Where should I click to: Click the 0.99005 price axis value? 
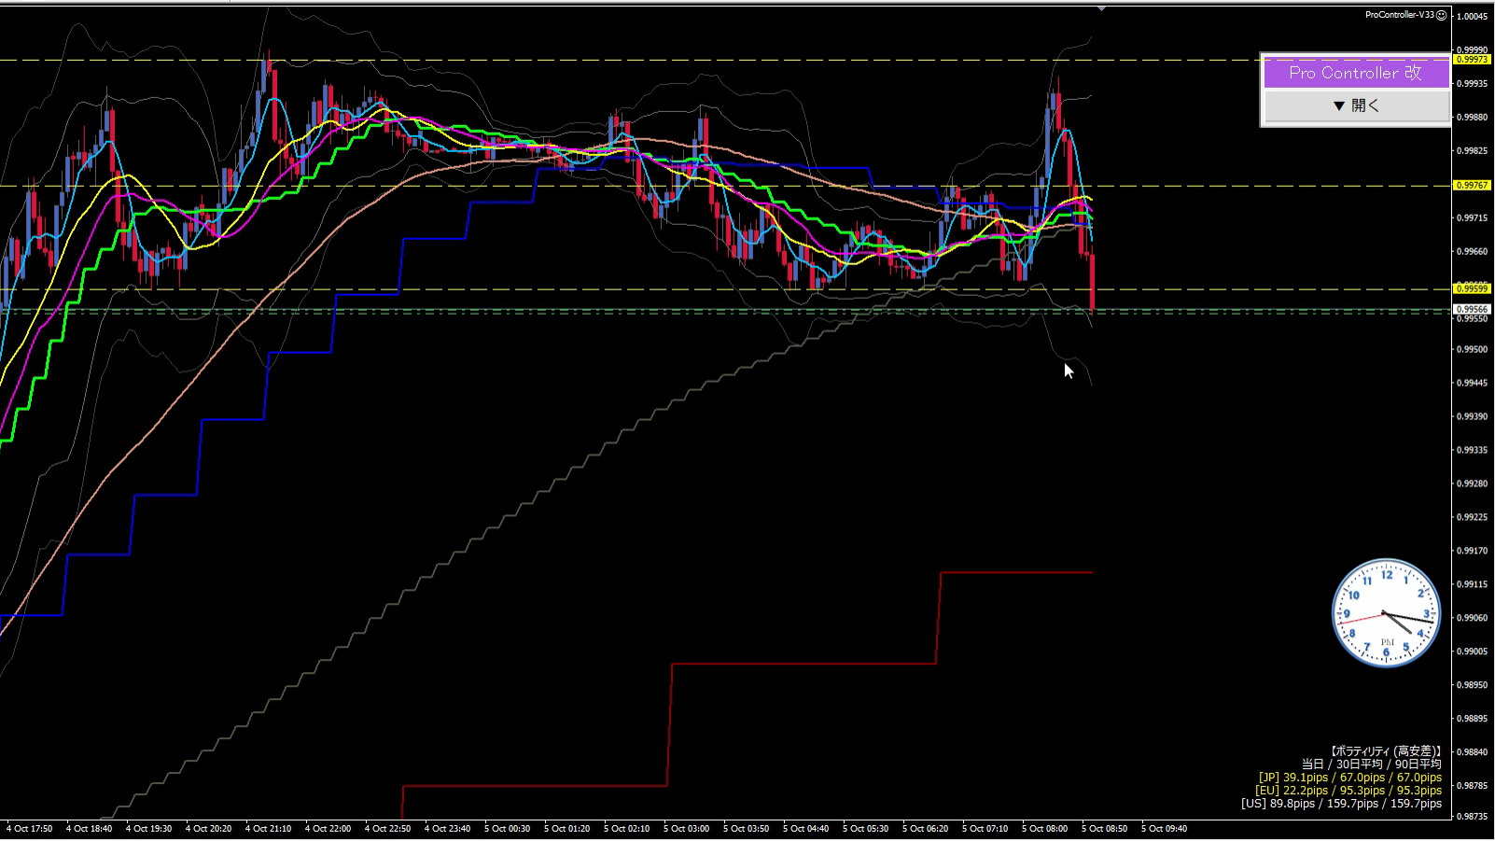[1473, 652]
